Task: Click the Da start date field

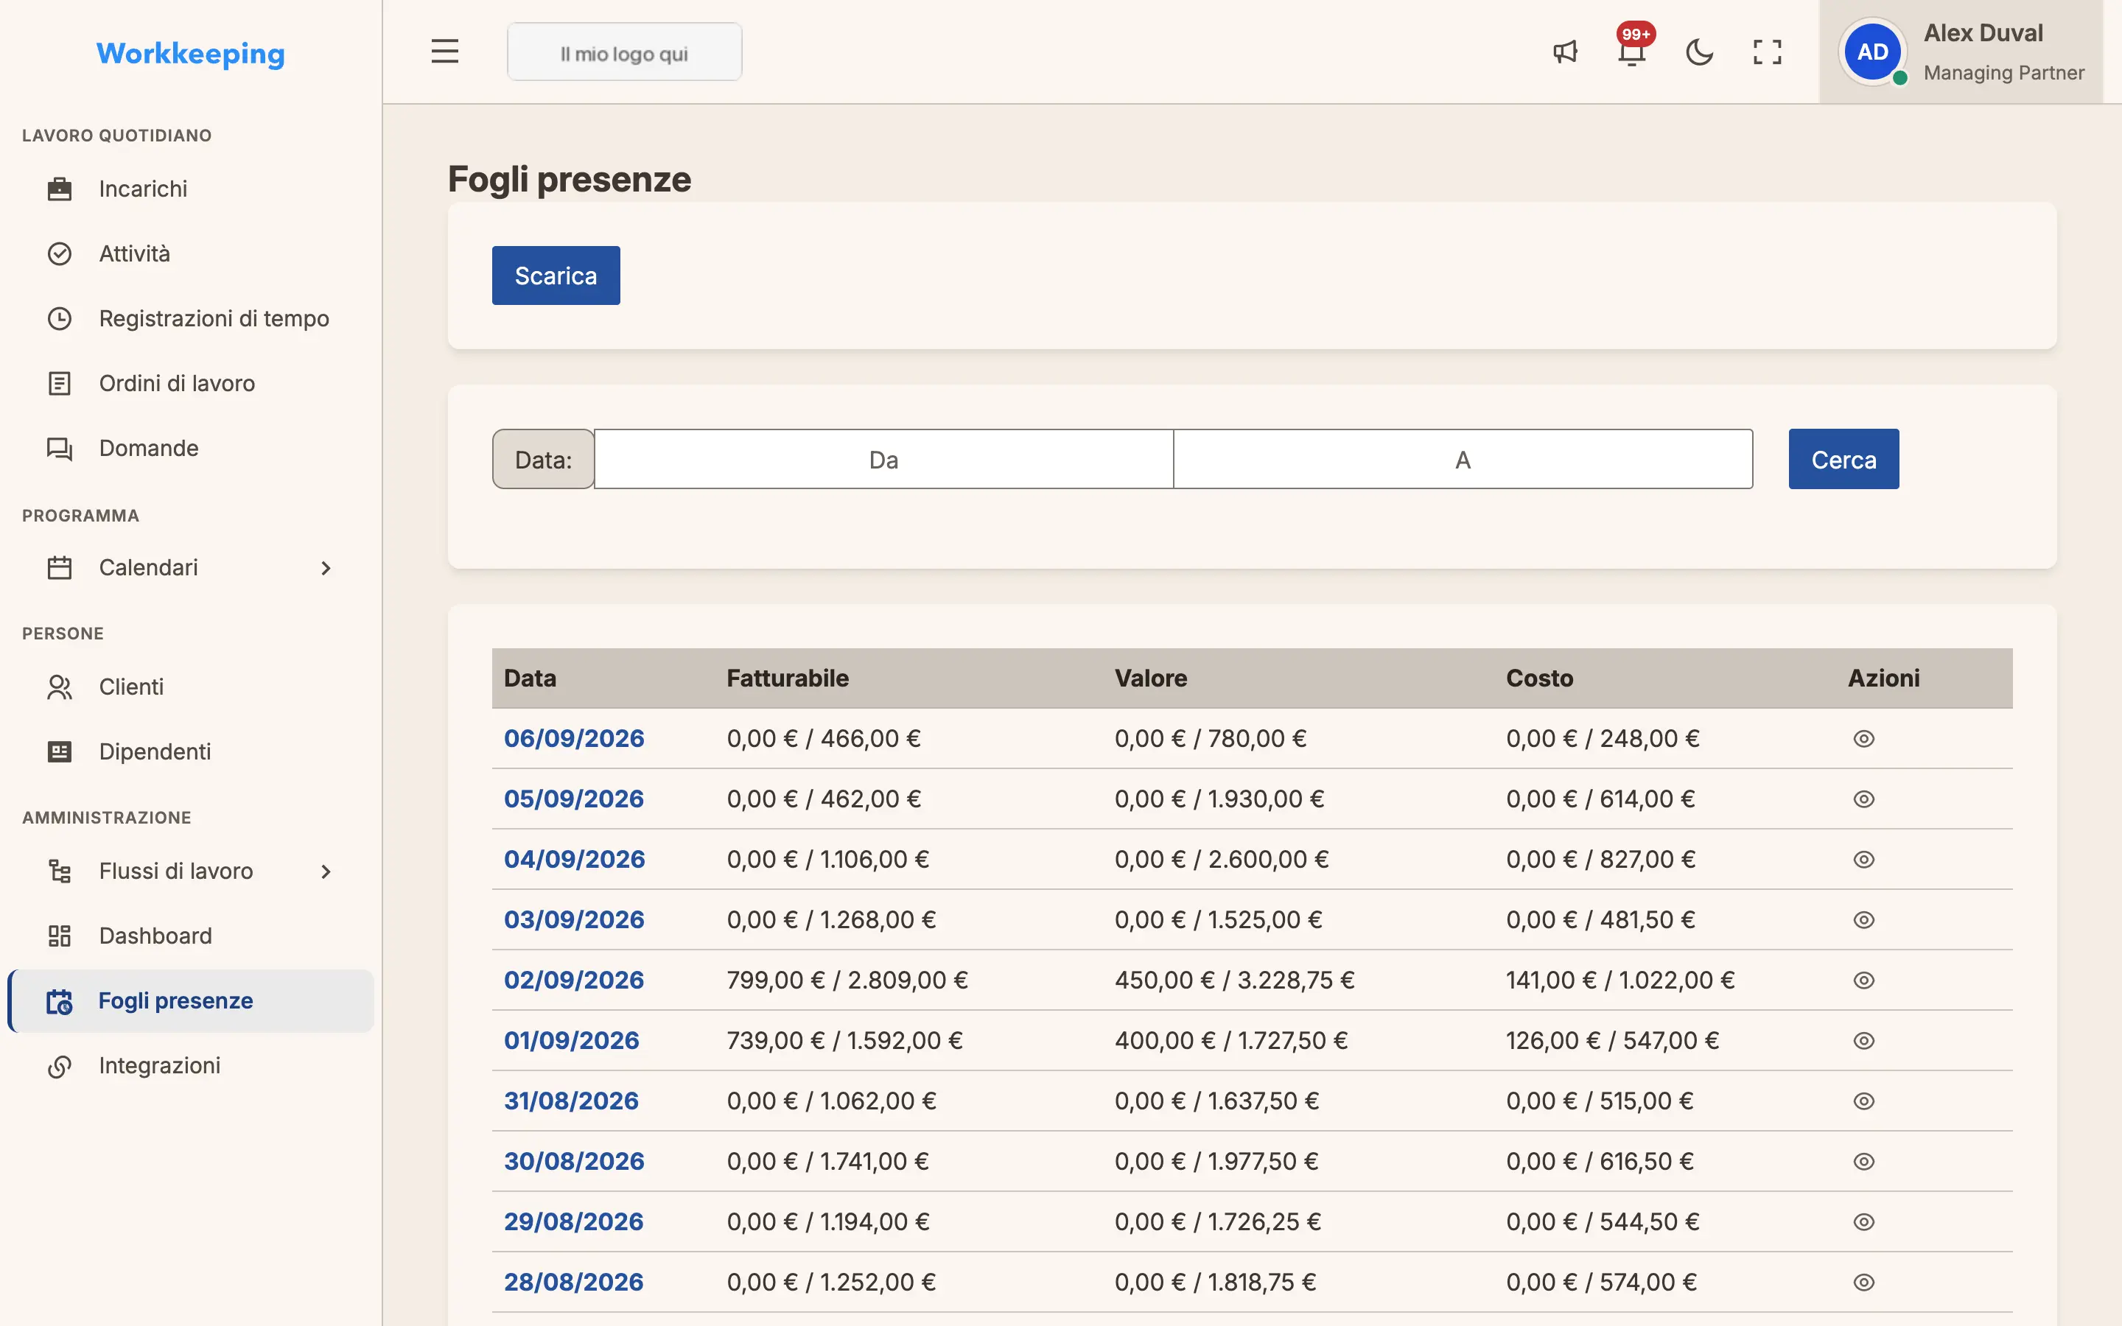Action: coord(884,459)
